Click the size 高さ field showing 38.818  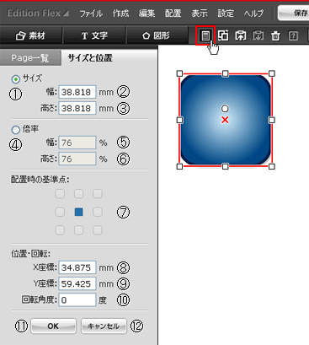[x=77, y=108]
